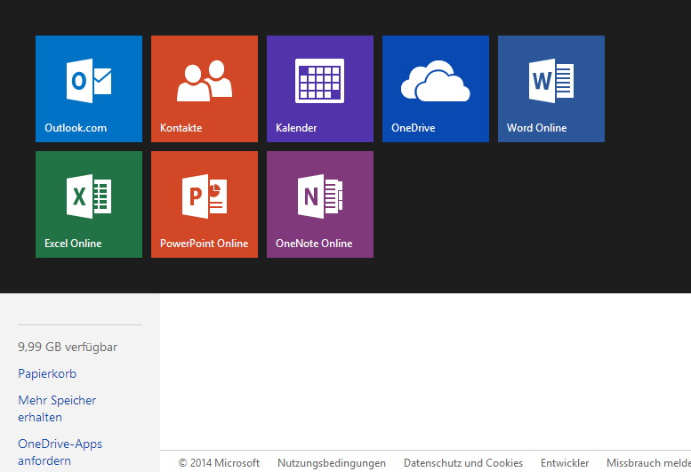Follow the OneDrive-Apps anfordern link
The image size is (691, 472).
(60, 452)
